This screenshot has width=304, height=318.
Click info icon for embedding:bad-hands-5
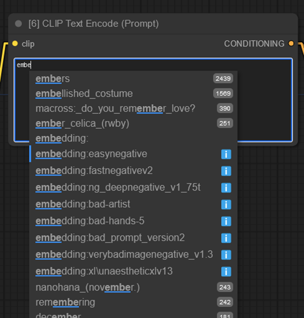tap(226, 221)
